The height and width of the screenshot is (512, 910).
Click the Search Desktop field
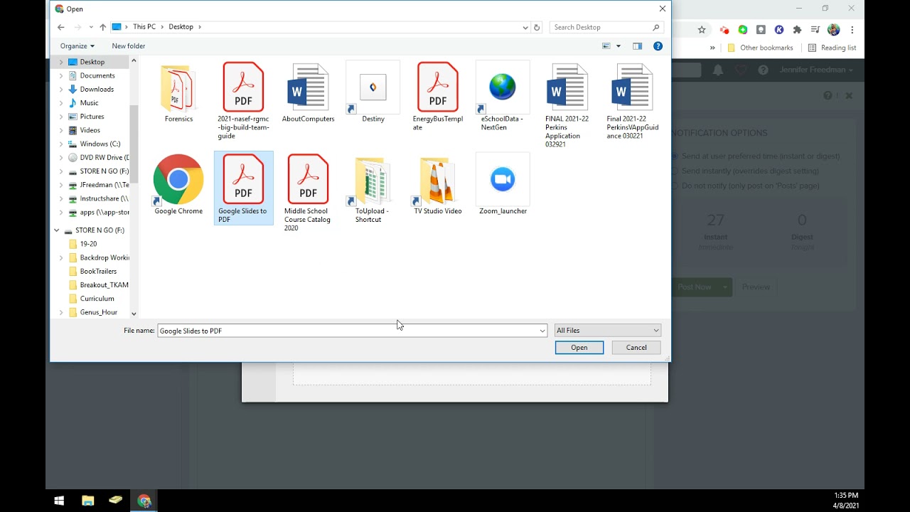(601, 27)
